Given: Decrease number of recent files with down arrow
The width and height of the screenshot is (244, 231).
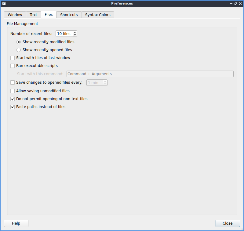Looking at the screenshot, I should coord(75,35).
